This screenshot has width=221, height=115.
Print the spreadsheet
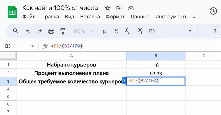(x=51, y=31)
